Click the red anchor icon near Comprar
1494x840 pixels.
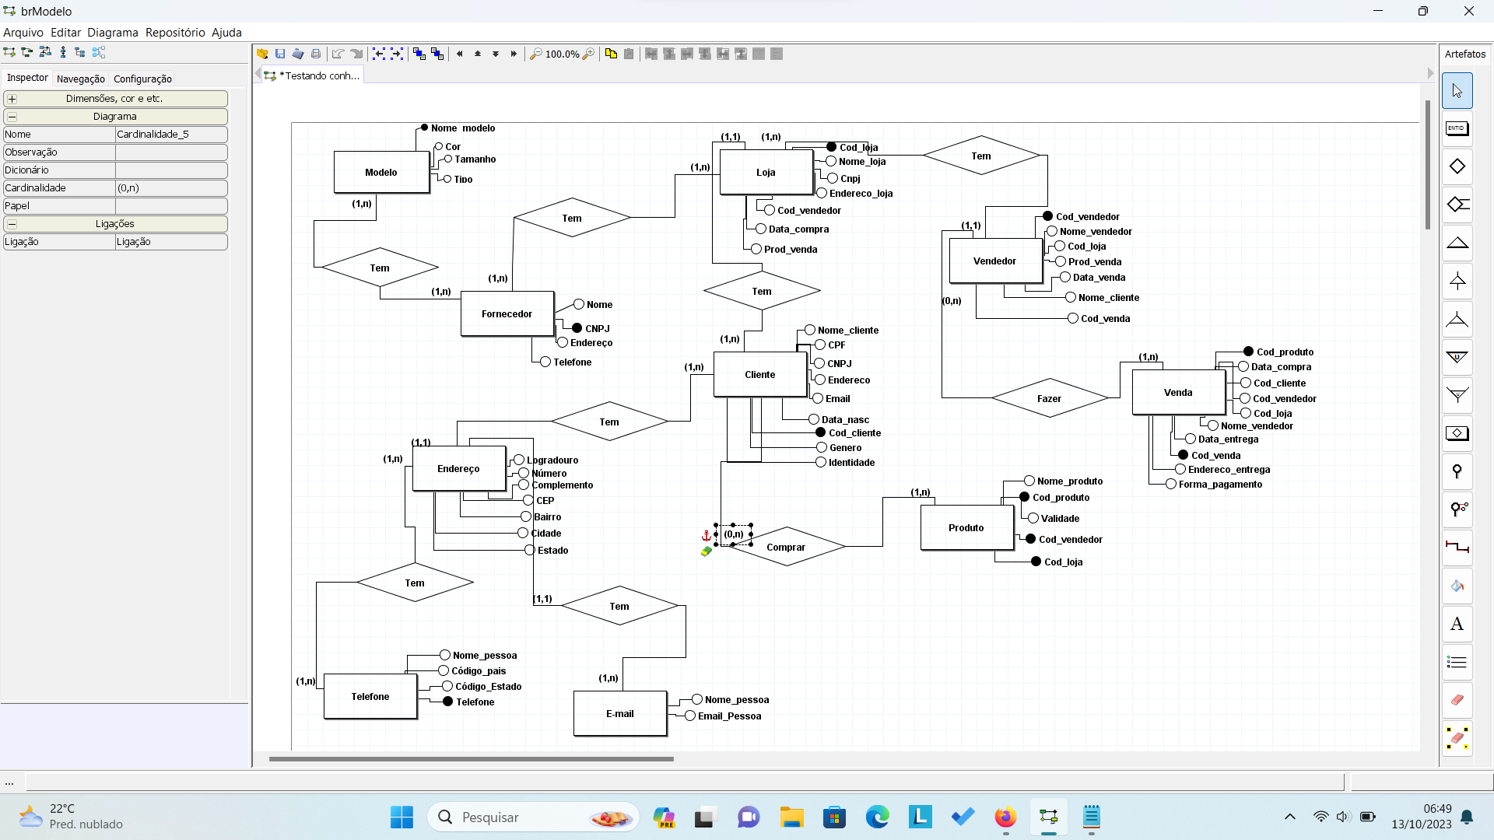click(706, 536)
